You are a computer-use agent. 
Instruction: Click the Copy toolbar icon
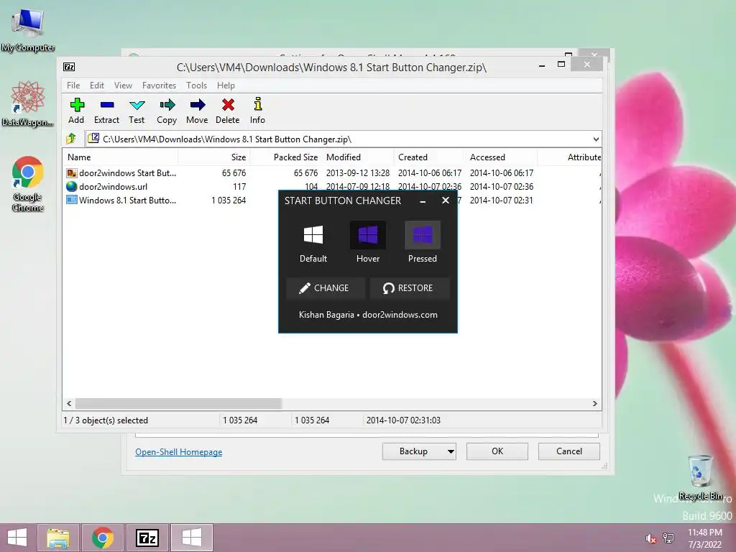[167, 105]
